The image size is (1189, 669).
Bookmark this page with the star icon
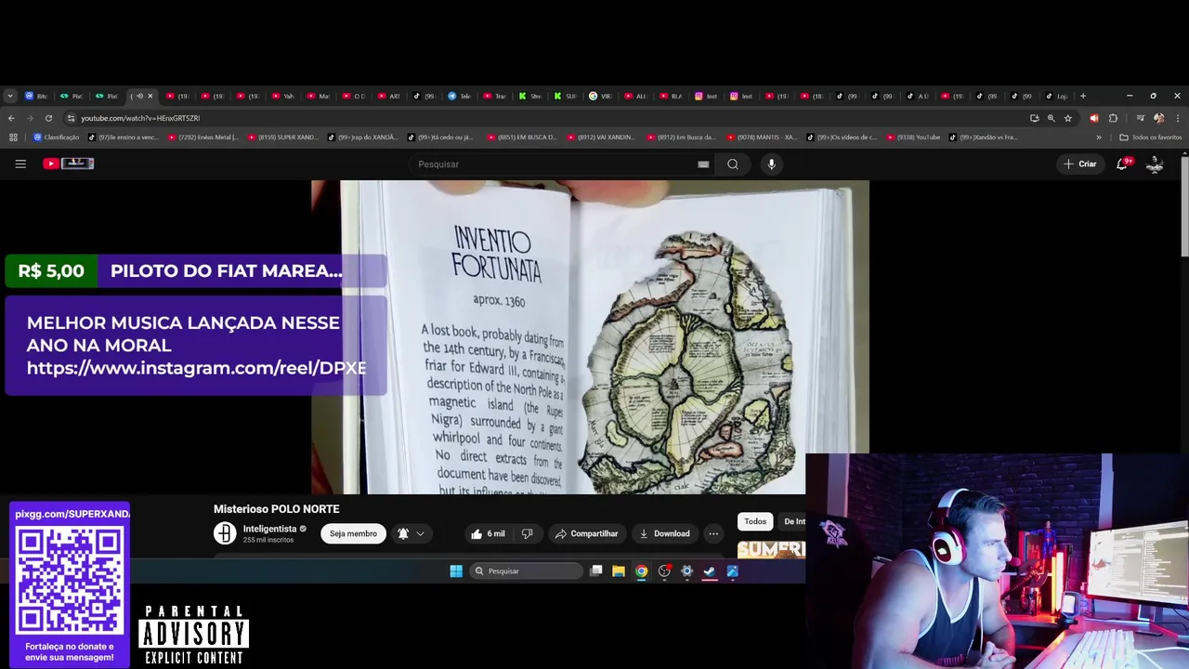coord(1068,118)
